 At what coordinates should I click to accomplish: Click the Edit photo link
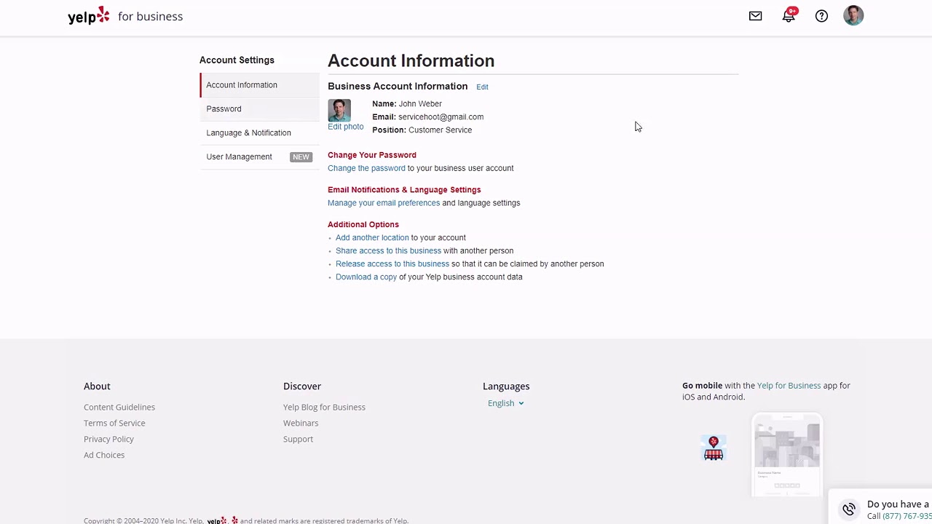pyautogui.click(x=345, y=127)
